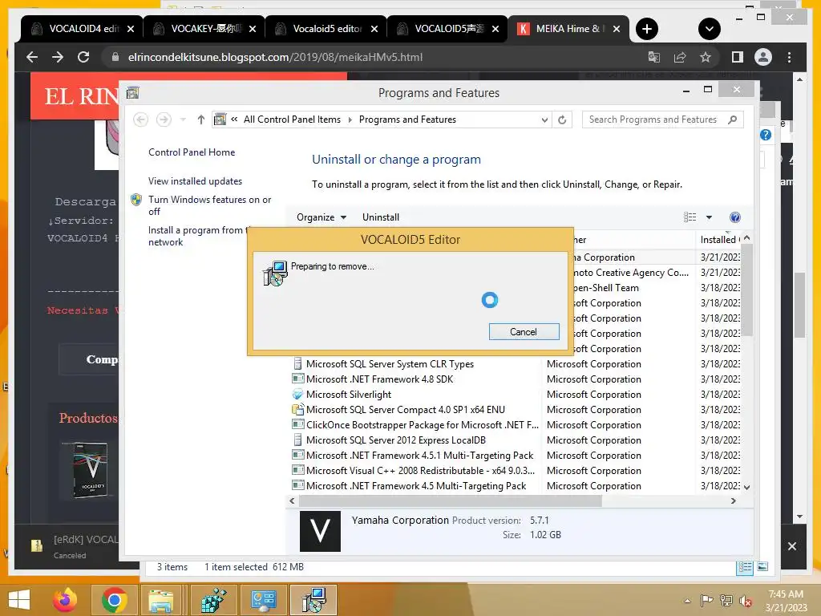Click the installer taskbar icon
This screenshot has height=616, width=821.
tap(313, 600)
